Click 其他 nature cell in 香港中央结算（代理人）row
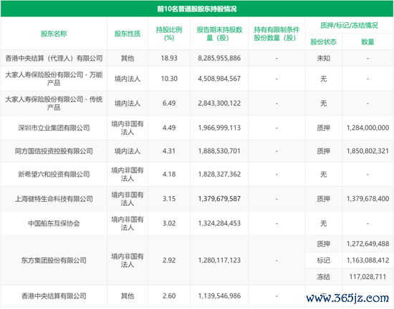This screenshot has width=394, height=309. point(128,58)
